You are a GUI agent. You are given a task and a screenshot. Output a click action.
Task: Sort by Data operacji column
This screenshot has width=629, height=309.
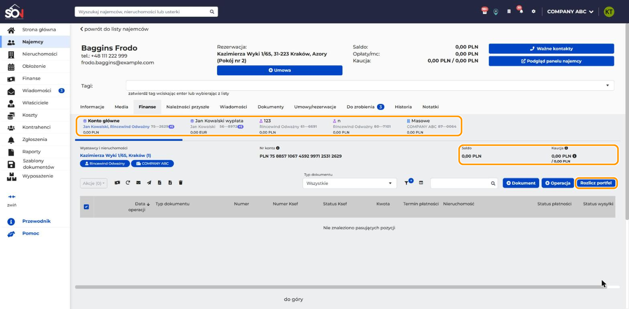click(x=139, y=207)
